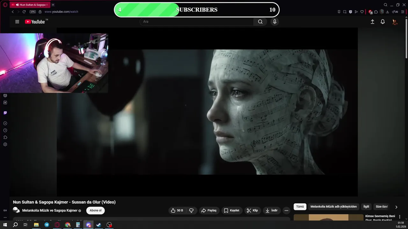Expand the sidebar three-dot more menu
Viewport: 408px width, 229px height.
pos(5,218)
